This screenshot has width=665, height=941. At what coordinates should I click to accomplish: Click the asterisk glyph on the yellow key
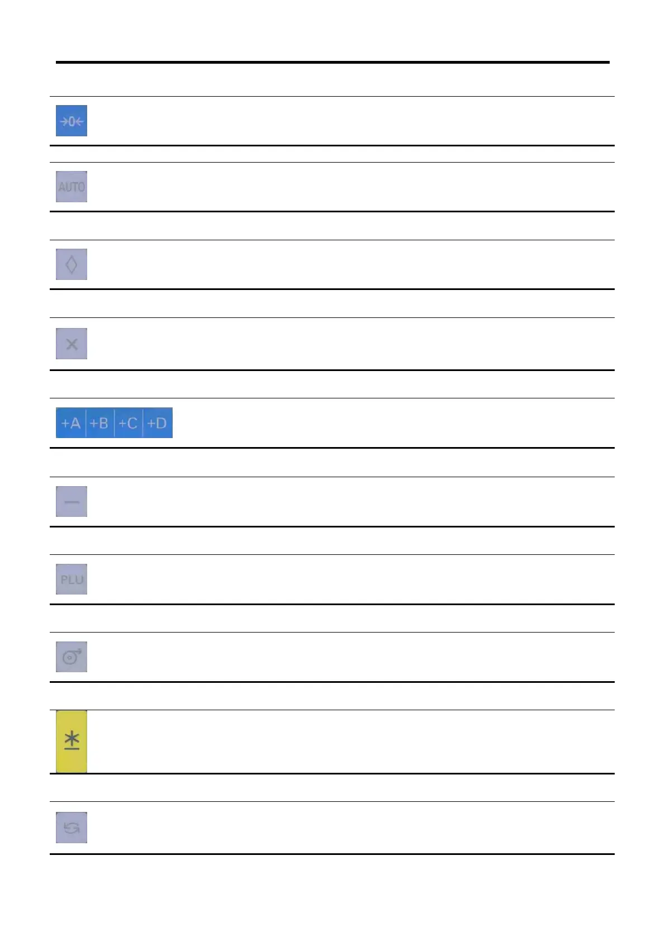tap(72, 740)
